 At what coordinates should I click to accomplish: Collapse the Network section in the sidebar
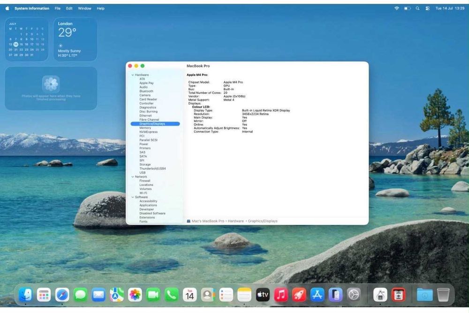[x=133, y=177]
